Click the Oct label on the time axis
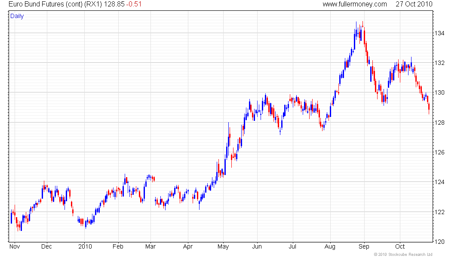The width and height of the screenshot is (473, 258). pos(400,246)
